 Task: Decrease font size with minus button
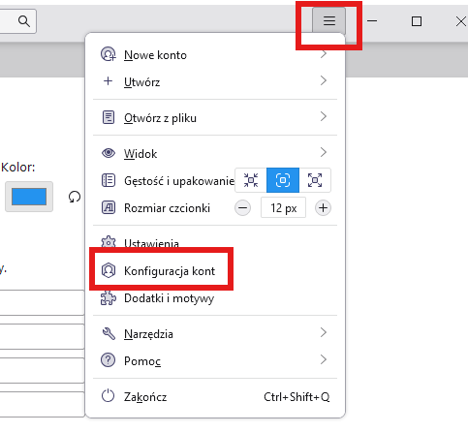coord(242,208)
